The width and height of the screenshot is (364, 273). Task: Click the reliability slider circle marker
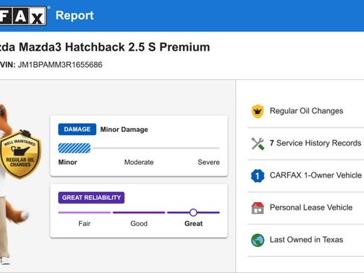193,213
